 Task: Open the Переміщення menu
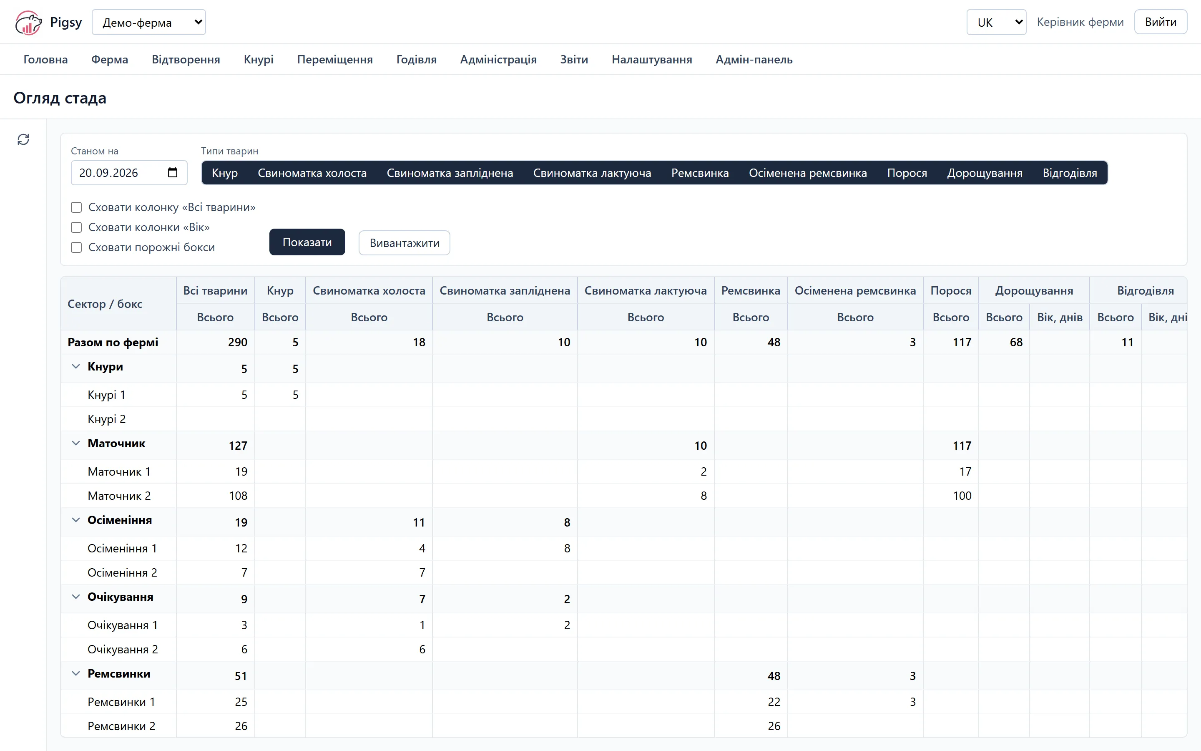click(x=335, y=60)
